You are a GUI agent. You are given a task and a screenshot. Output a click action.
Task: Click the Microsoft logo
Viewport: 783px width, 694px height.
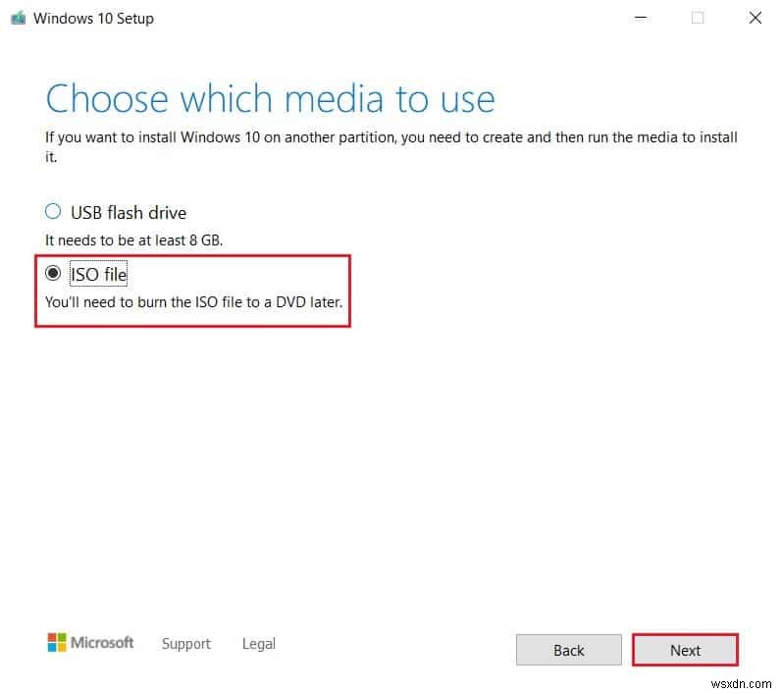pyautogui.click(x=90, y=643)
